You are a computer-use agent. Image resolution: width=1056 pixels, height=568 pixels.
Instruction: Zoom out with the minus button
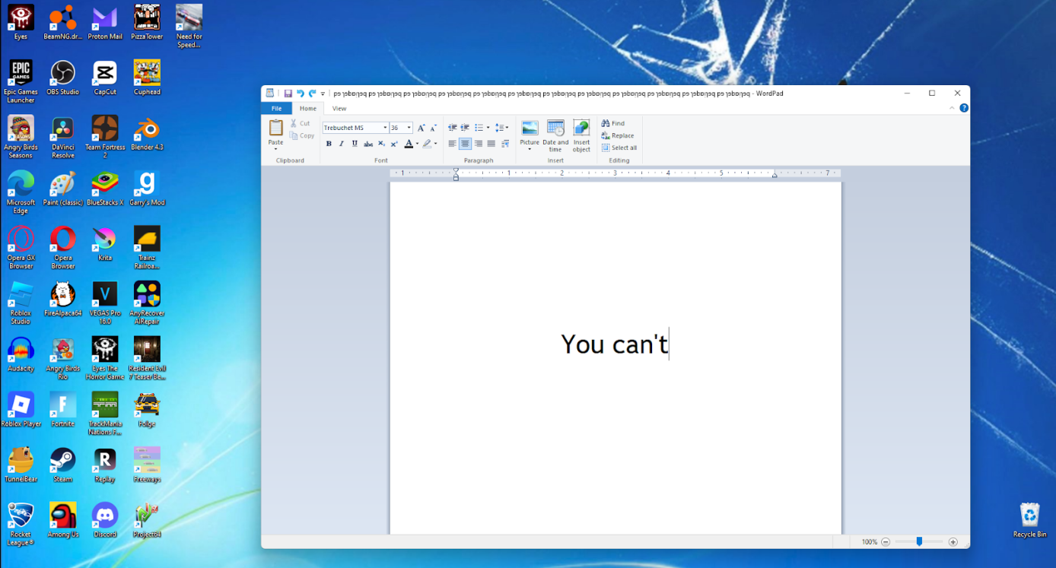click(x=886, y=542)
